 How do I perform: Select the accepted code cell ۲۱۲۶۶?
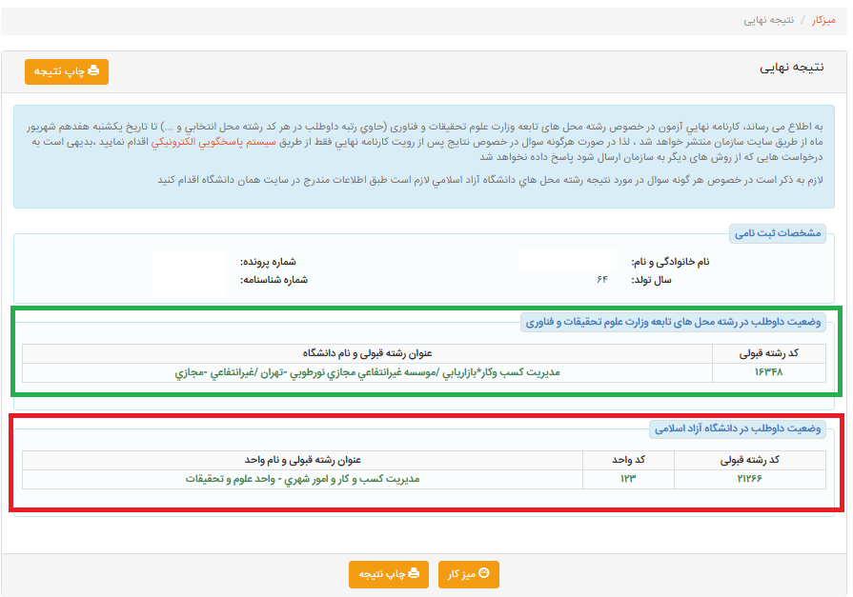point(750,479)
